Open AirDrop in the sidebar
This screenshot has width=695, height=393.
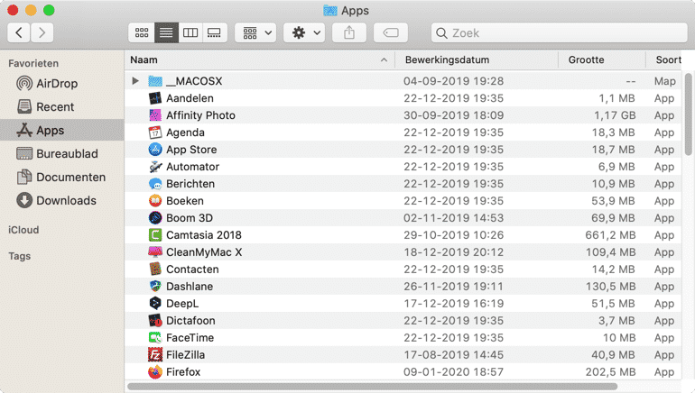pyautogui.click(x=56, y=84)
